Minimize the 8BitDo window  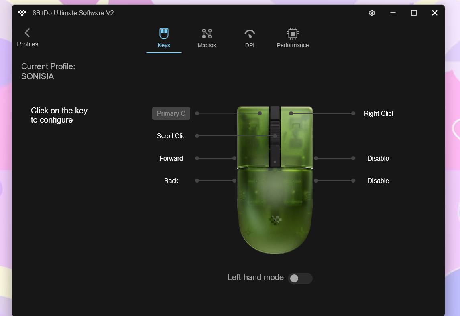pos(393,13)
